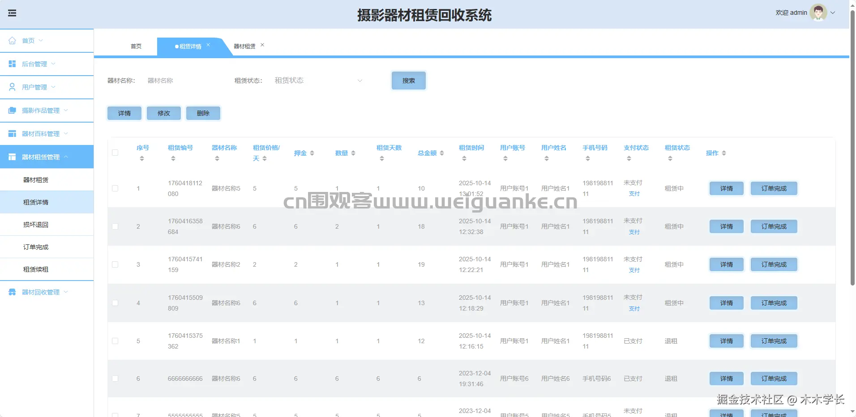Click 订单完成 button for order 6666666666
856x417 pixels.
pyautogui.click(x=774, y=379)
